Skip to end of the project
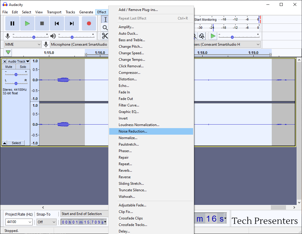Viewport: 302px width, 234px height. [72, 23]
